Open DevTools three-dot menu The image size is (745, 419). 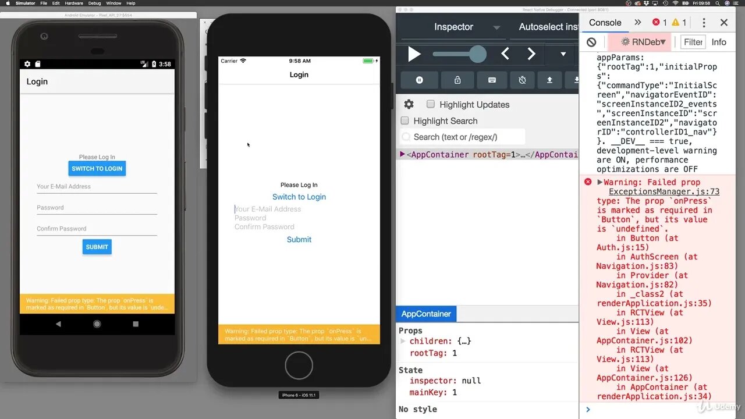(x=704, y=23)
